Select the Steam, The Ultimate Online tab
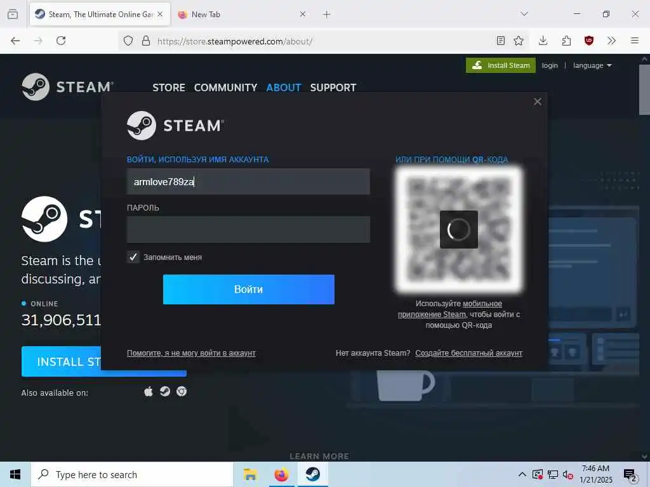The image size is (650, 487). click(x=100, y=15)
